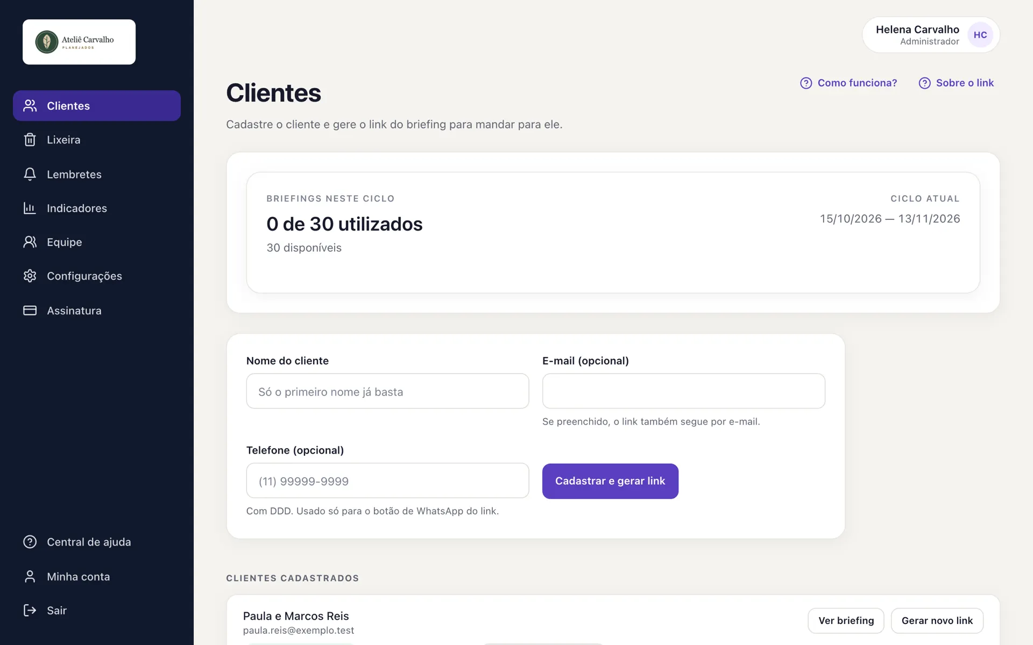Click the Ateliê Carvalho logo
Viewport: 1033px width, 645px height.
[x=79, y=42]
